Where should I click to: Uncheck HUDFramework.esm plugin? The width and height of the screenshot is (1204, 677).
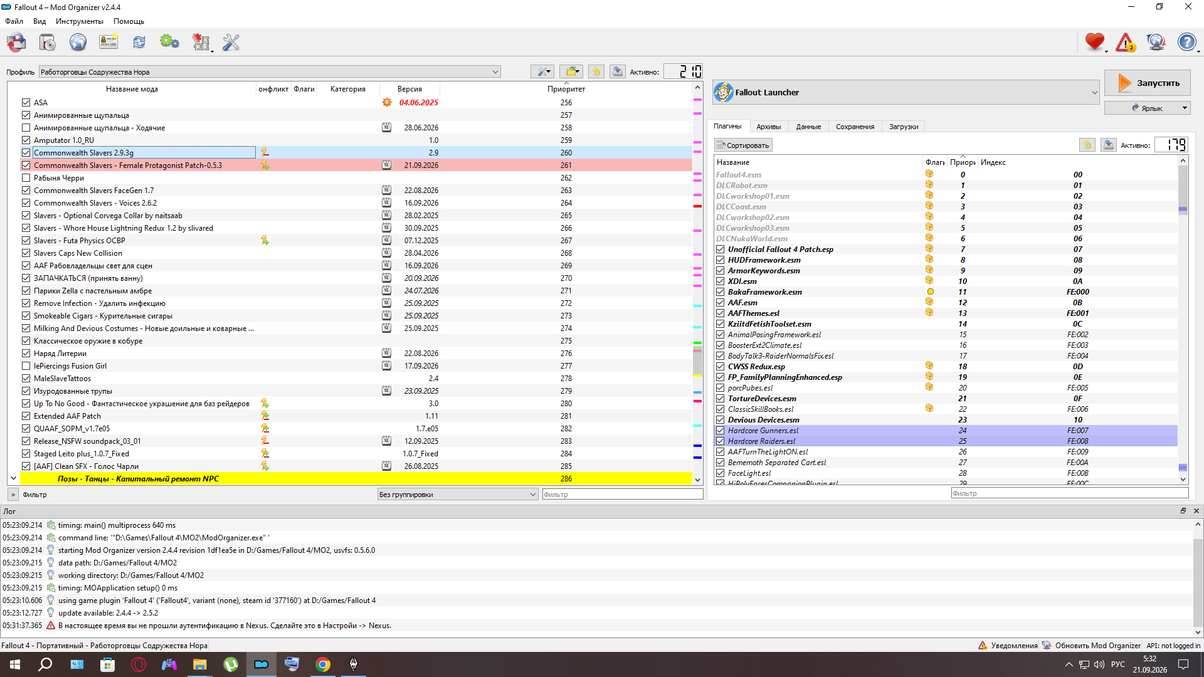721,260
